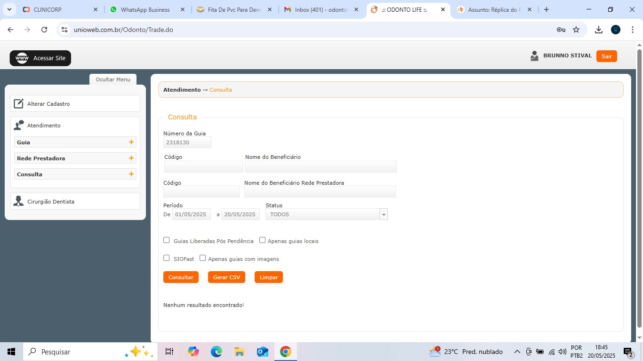643x361 pixels.
Task: Click the Atendimento breadcrumb text
Action: 182,90
